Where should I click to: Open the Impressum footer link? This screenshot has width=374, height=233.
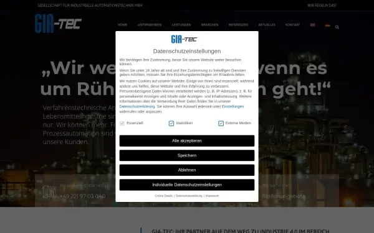click(213, 196)
